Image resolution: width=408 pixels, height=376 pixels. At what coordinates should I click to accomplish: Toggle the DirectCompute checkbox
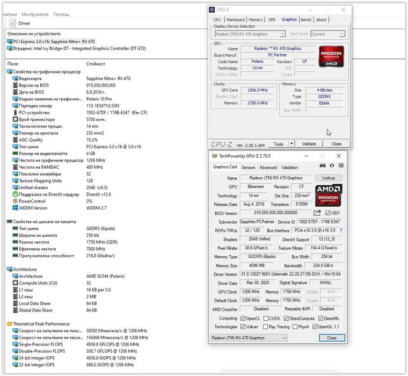click(286, 319)
